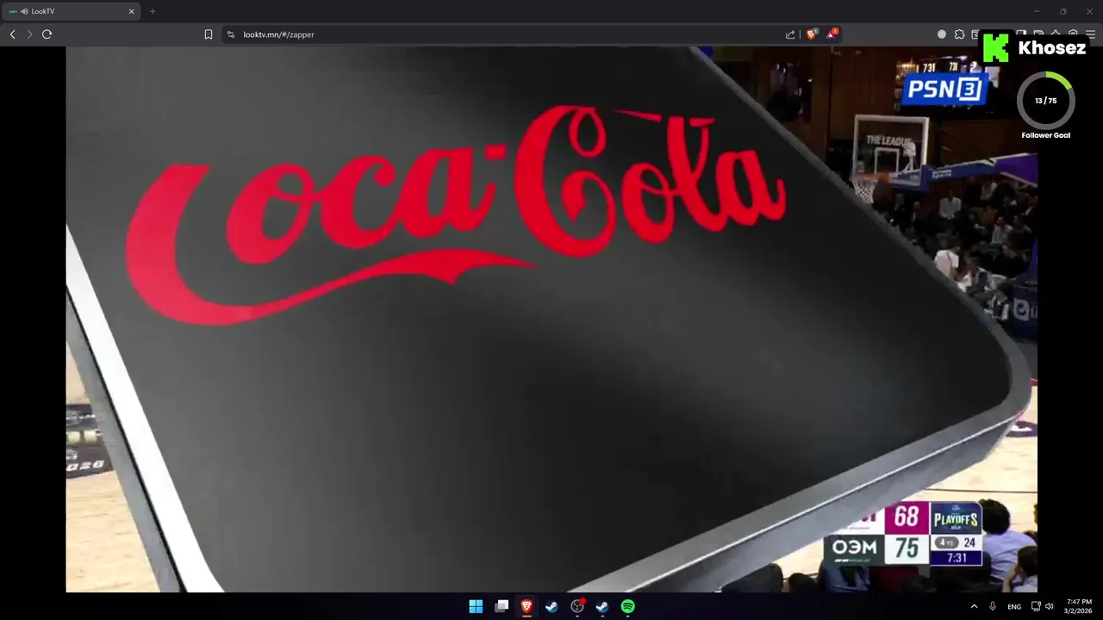
Task: Mute the LookTV tab via its speaker icon
Action: point(24,11)
